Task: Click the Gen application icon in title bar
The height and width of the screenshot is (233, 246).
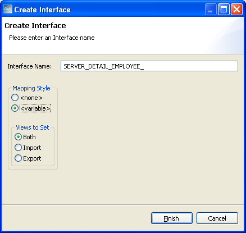Action: 8,9
